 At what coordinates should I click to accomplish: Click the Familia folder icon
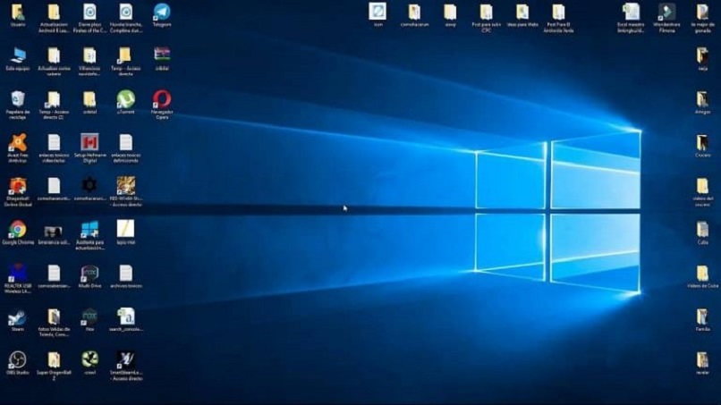tap(702, 316)
